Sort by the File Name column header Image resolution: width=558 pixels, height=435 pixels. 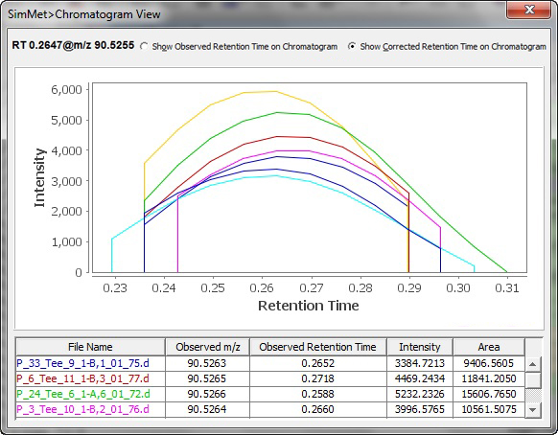90,347
